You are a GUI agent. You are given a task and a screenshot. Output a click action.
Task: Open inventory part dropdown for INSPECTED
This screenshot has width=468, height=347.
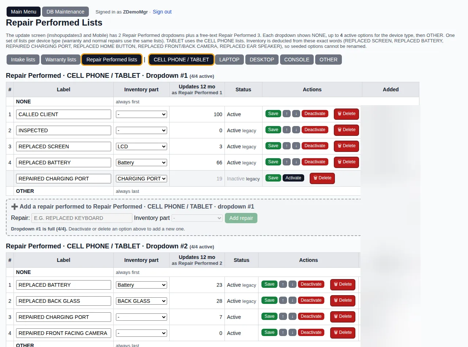141,130
